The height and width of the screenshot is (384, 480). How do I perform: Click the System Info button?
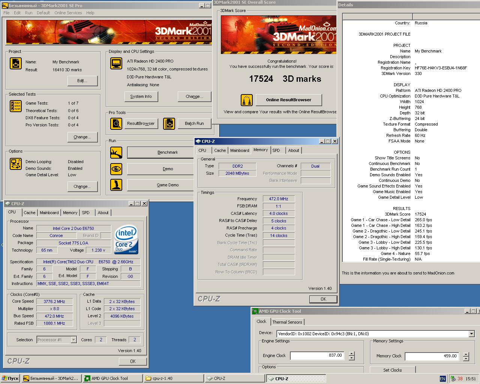tap(141, 96)
